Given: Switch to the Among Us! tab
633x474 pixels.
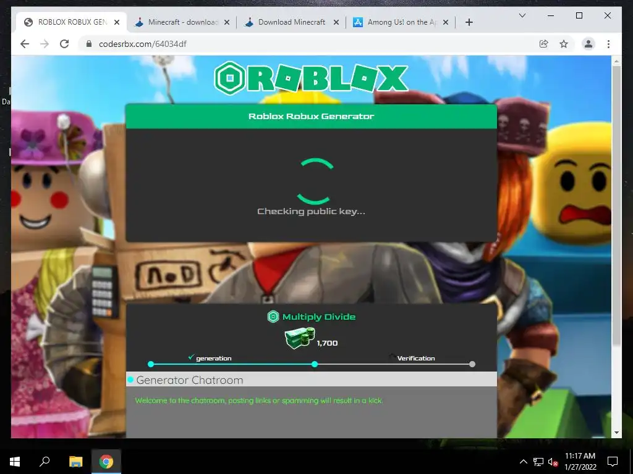Looking at the screenshot, I should 401,22.
